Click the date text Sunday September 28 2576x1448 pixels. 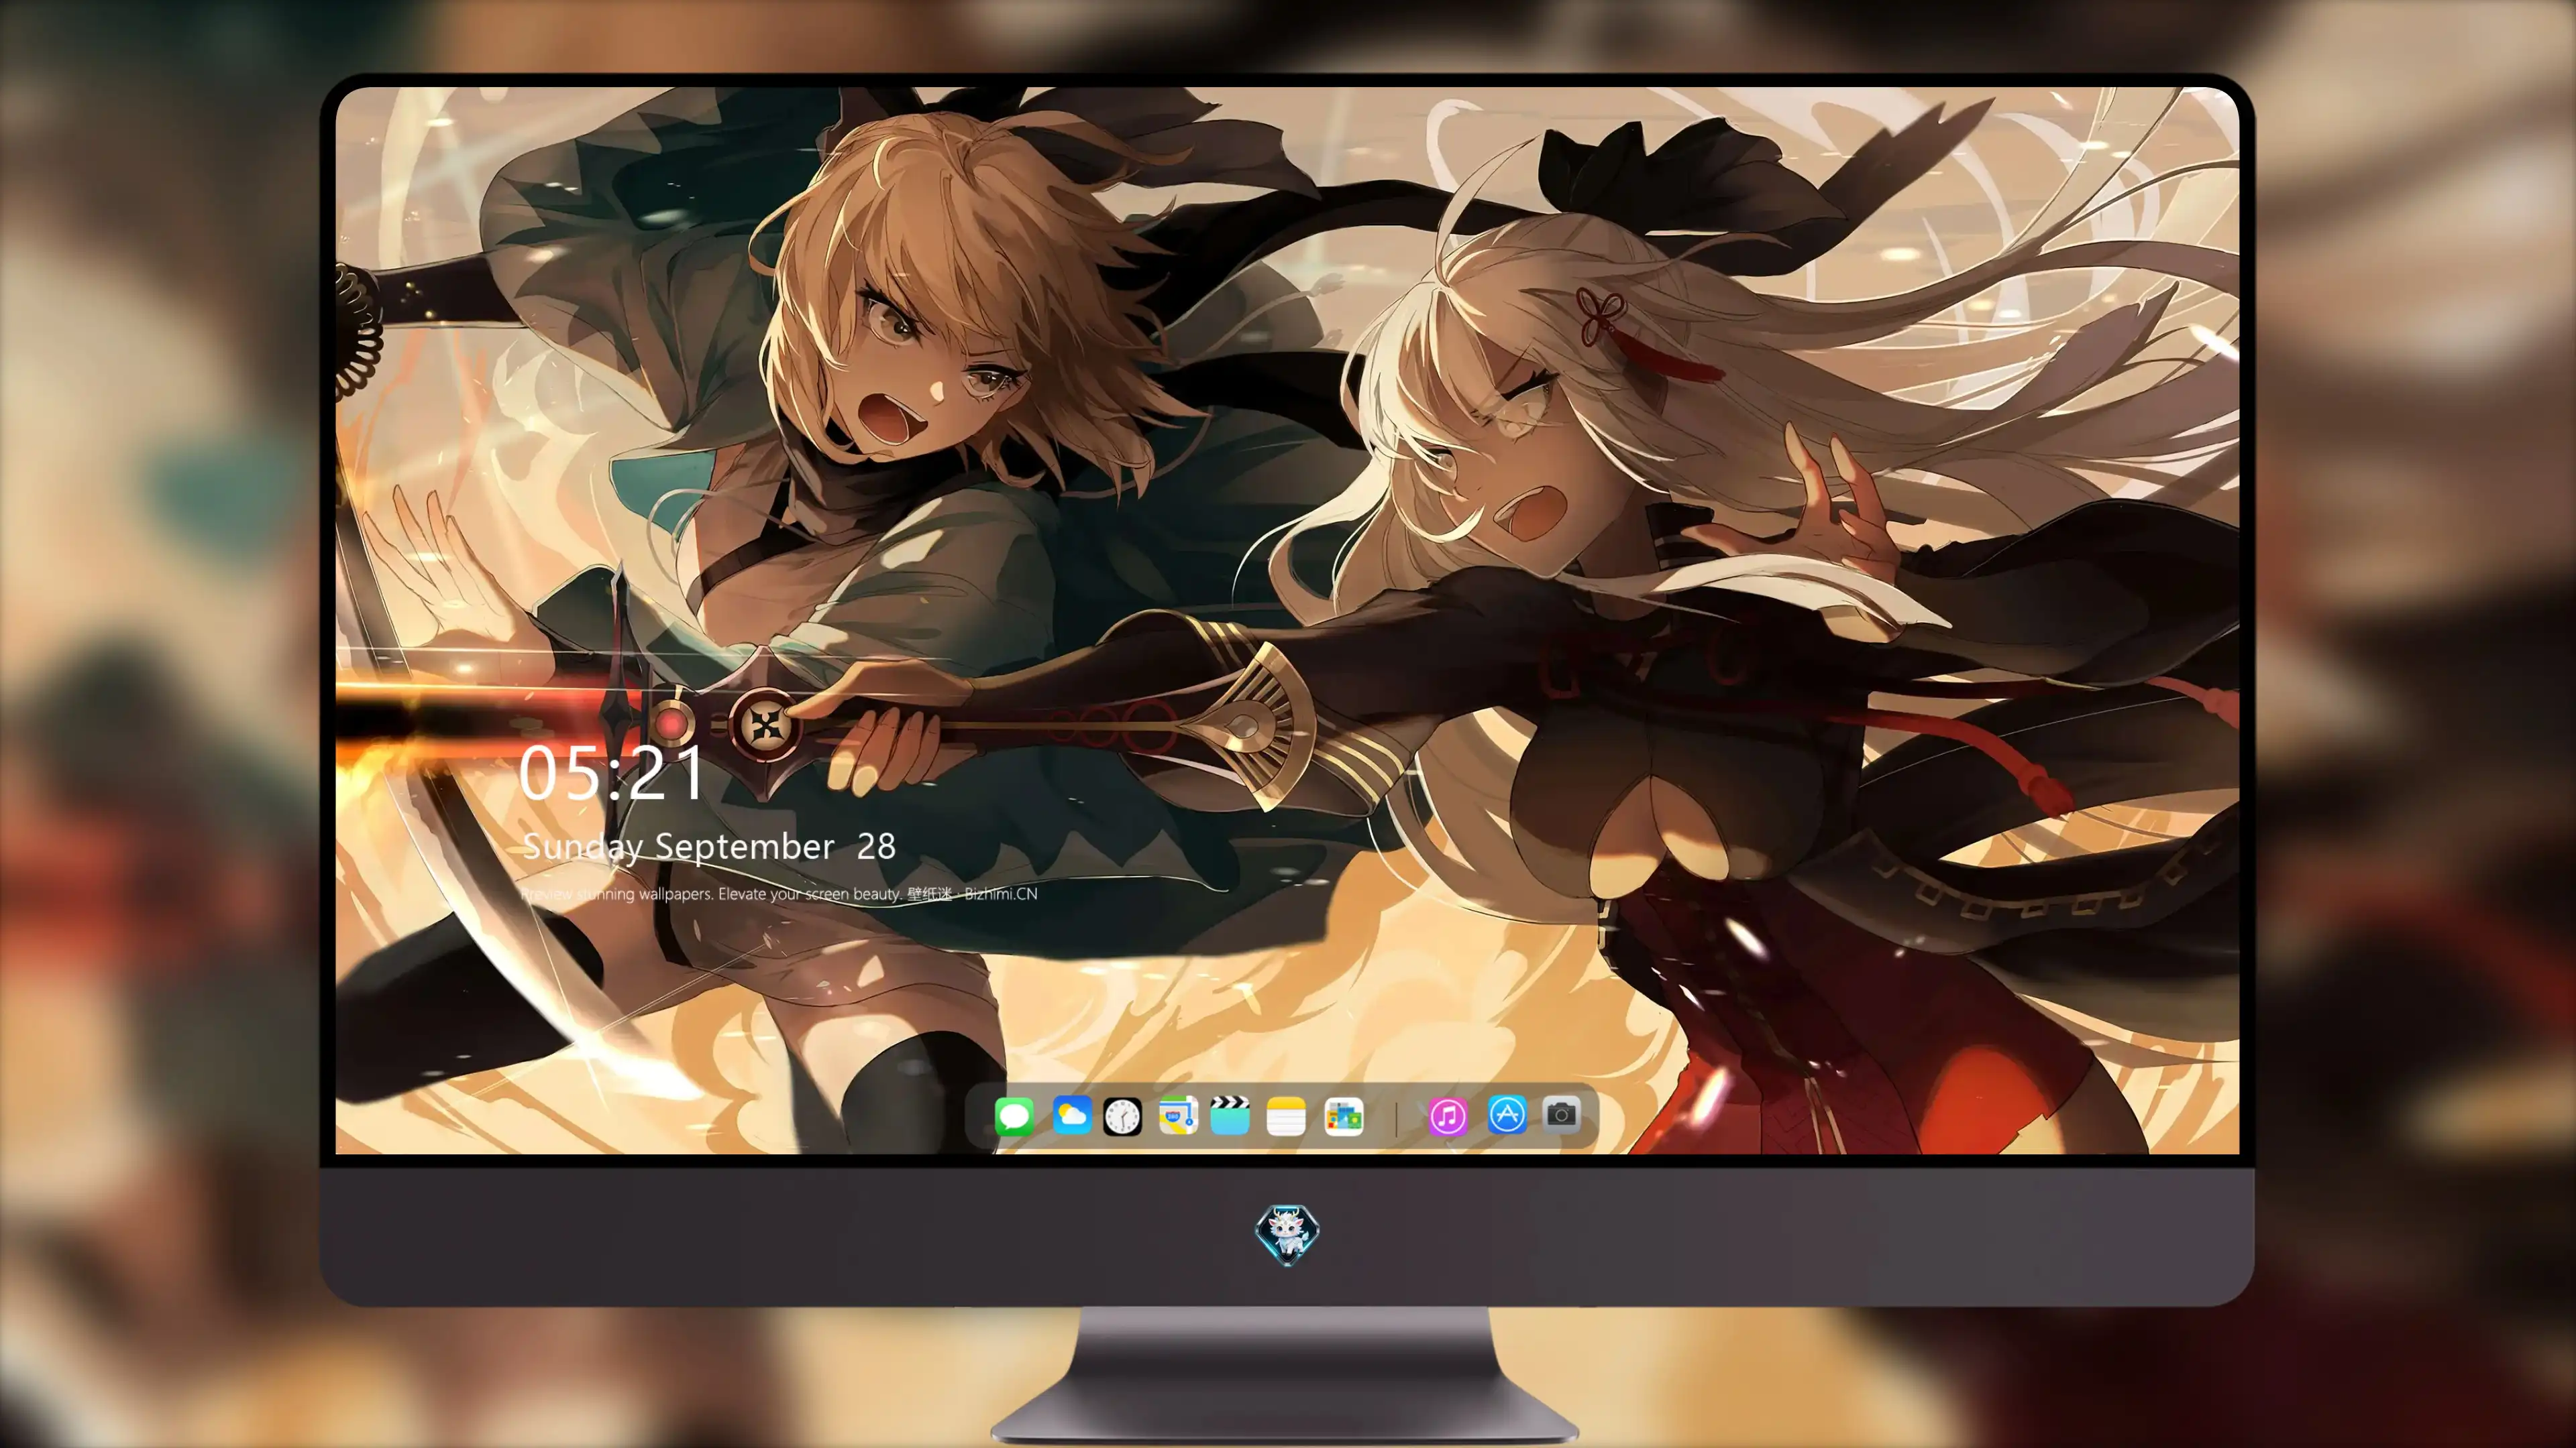709,847
